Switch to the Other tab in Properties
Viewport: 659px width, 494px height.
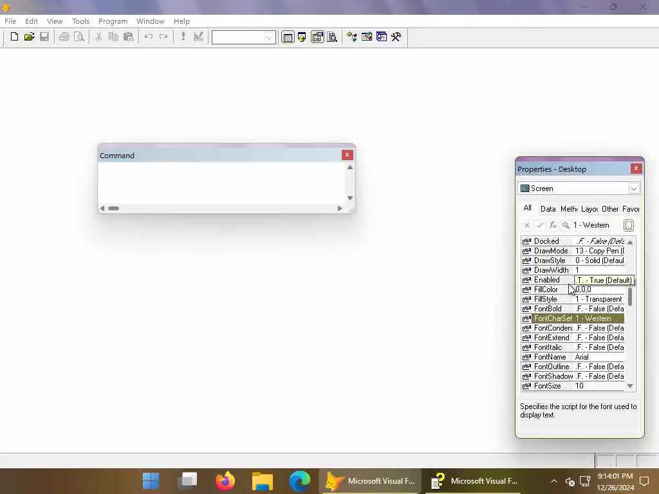(610, 209)
